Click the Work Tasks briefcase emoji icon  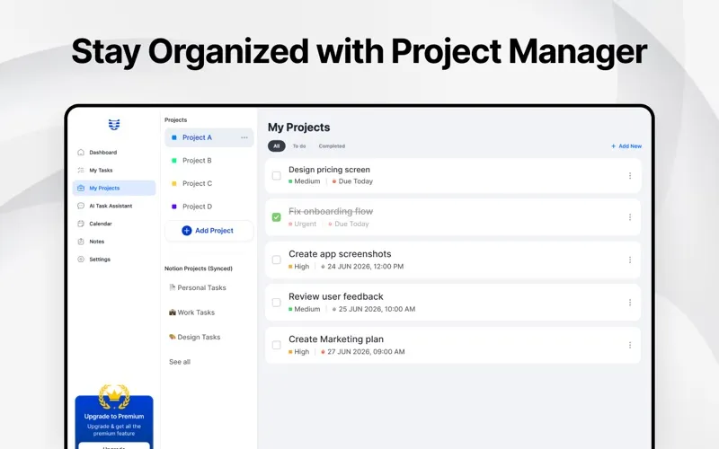[173, 312]
